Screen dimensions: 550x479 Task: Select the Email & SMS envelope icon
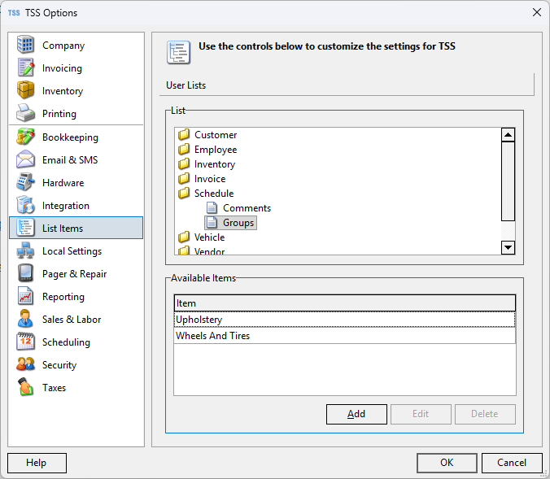pos(26,160)
